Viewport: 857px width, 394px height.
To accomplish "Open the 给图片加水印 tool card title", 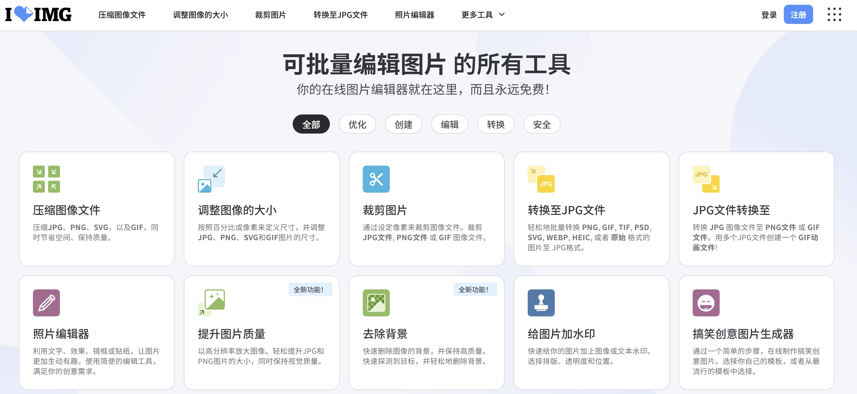I will tap(561, 334).
